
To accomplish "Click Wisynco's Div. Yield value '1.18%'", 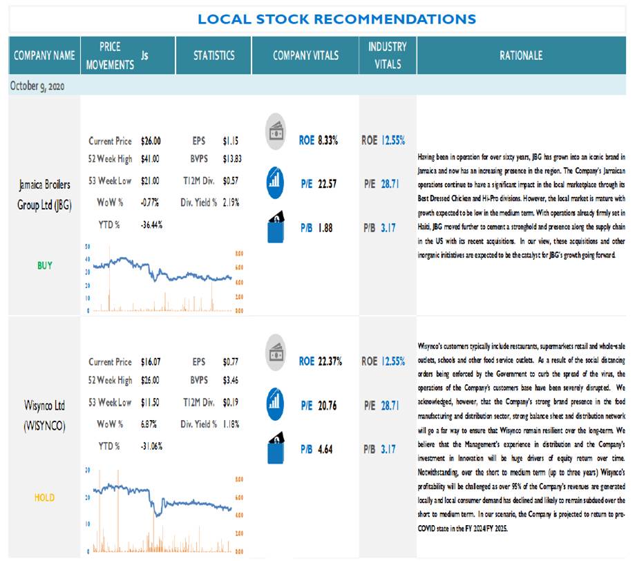I will click(231, 424).
